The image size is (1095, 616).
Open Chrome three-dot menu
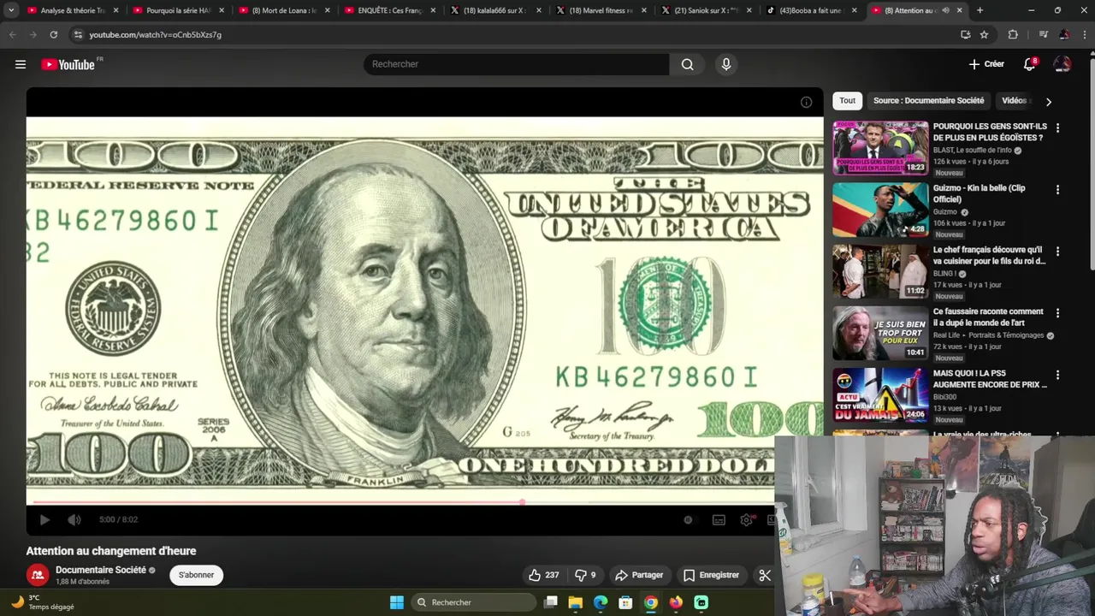pyautogui.click(x=1084, y=34)
